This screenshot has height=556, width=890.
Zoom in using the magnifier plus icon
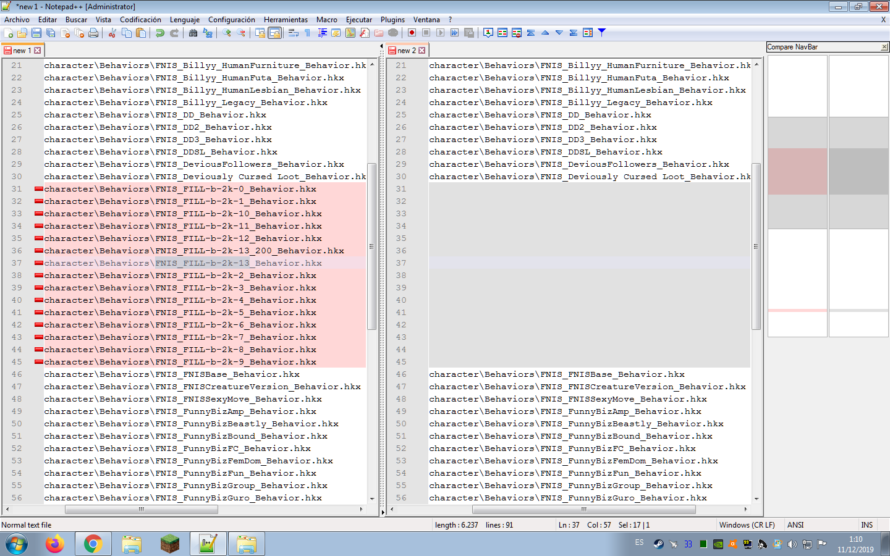(x=227, y=33)
